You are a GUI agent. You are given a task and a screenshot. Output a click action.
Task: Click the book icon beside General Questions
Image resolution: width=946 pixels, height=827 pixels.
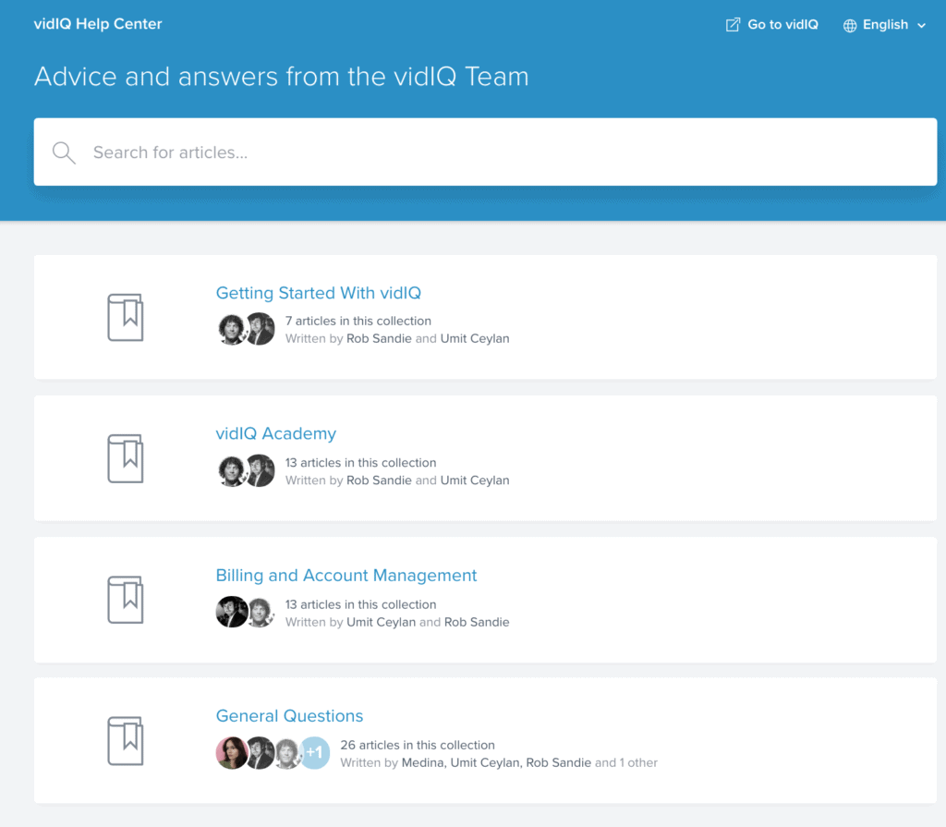pyautogui.click(x=126, y=741)
